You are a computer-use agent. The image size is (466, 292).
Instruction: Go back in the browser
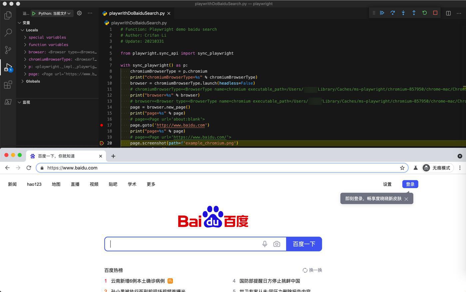point(7,168)
